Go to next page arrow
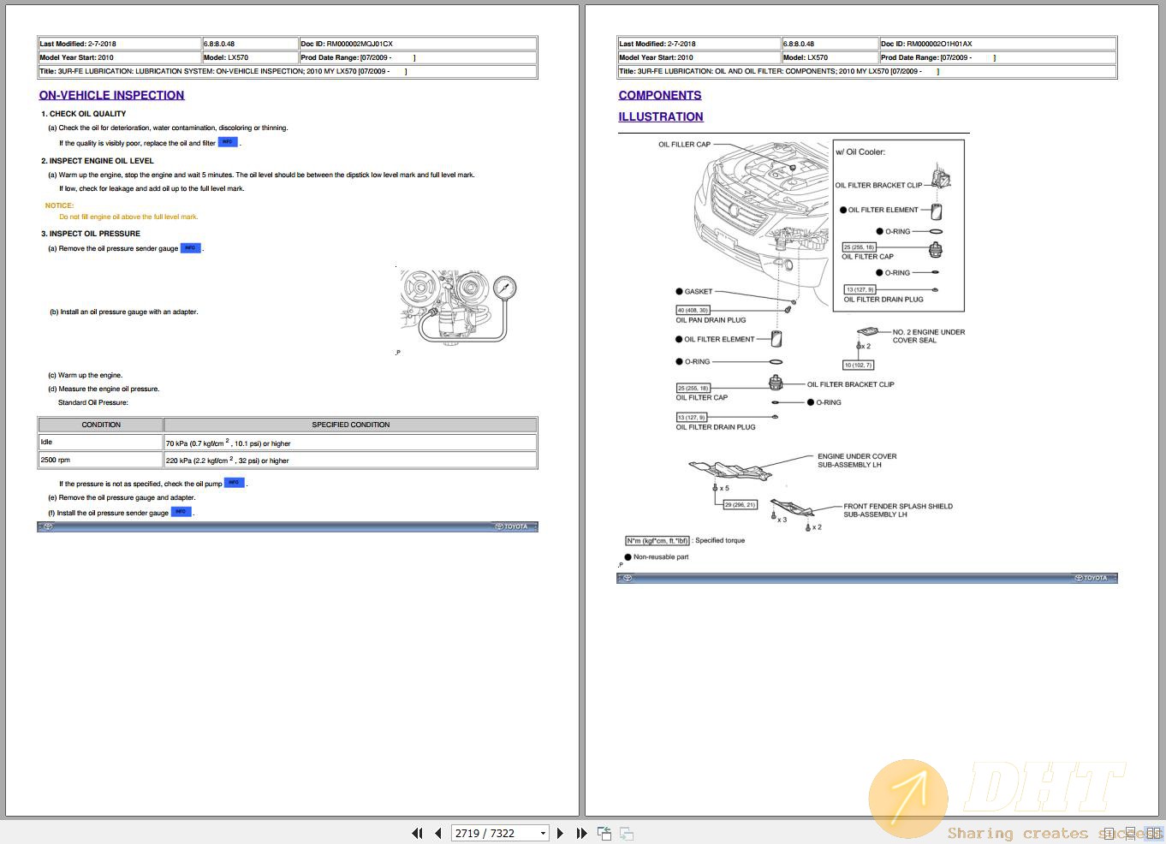 point(560,833)
